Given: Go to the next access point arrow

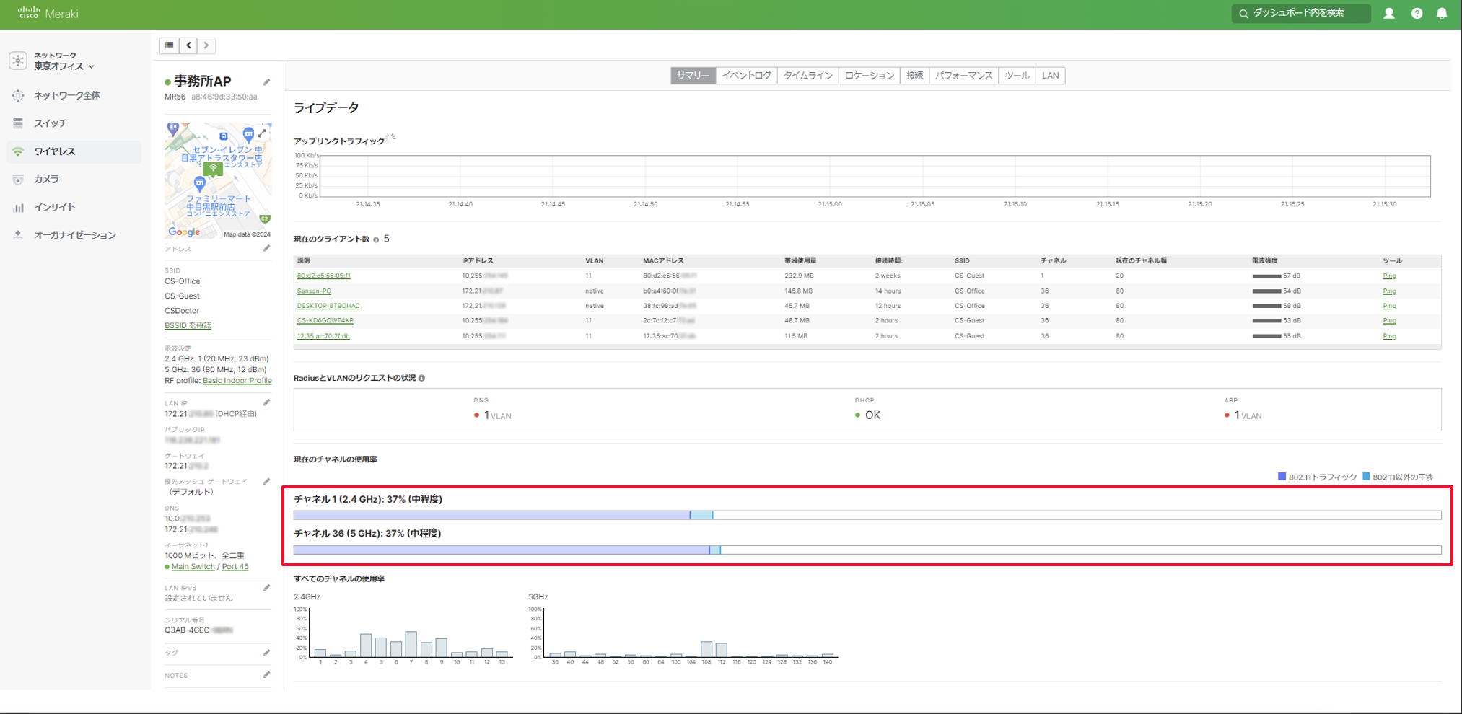Looking at the screenshot, I should coord(206,45).
